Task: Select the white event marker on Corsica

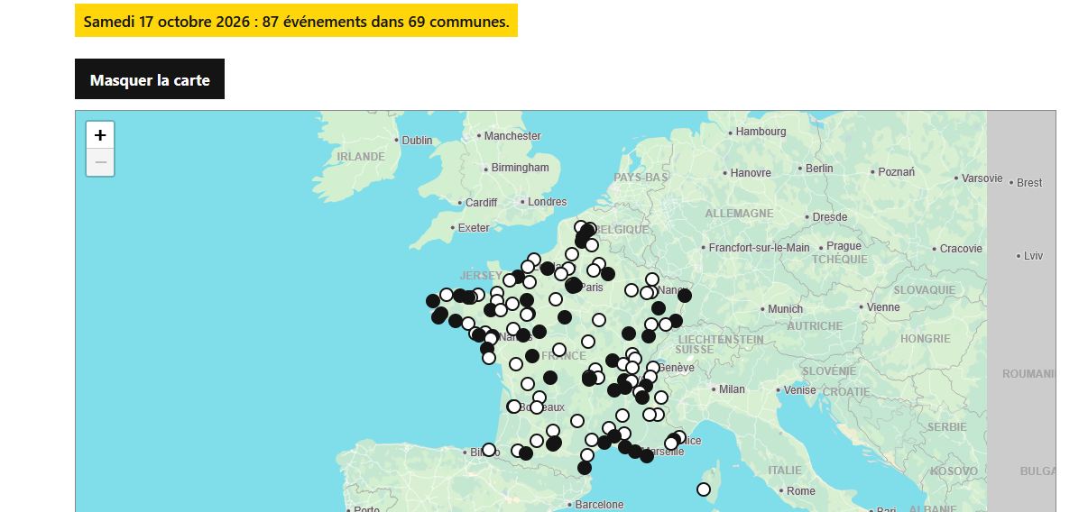Action: [x=704, y=489]
